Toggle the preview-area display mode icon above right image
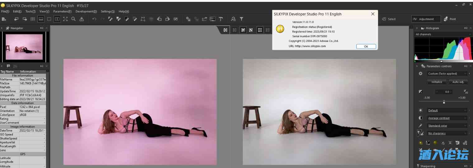473x168 pixels. coord(243,30)
